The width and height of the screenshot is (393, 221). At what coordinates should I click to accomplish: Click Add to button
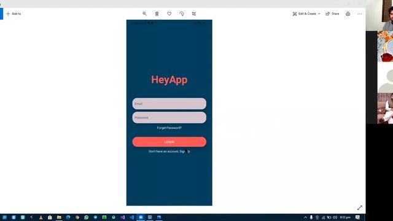14,14
